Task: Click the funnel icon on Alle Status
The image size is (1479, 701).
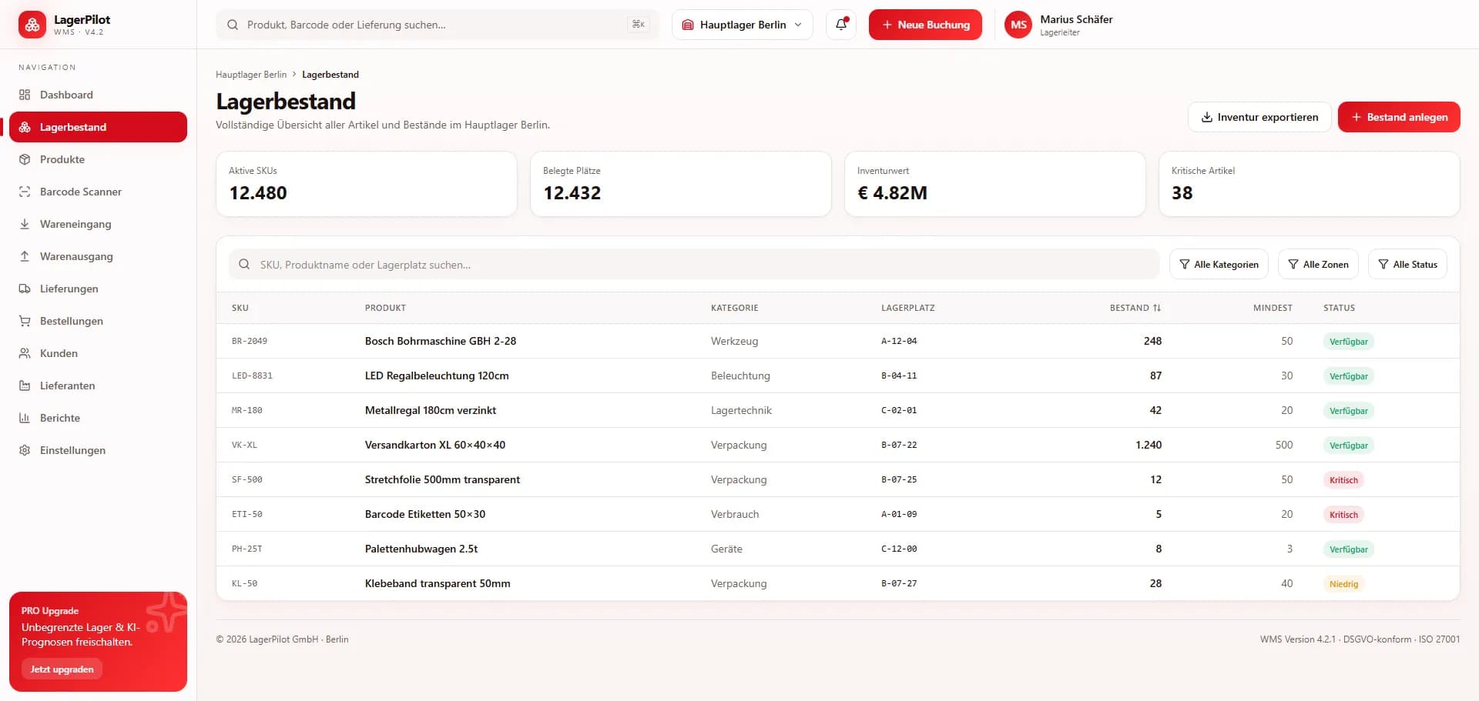Action: (1383, 264)
